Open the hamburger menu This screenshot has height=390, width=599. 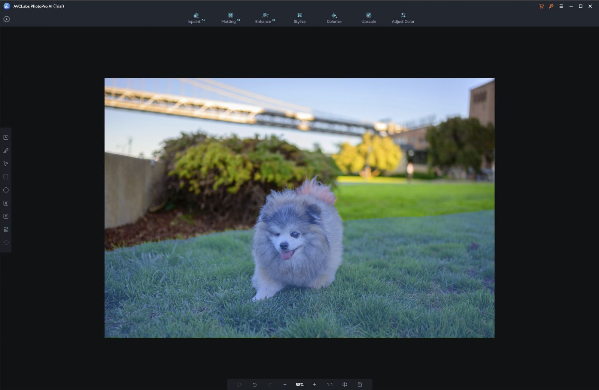[561, 6]
